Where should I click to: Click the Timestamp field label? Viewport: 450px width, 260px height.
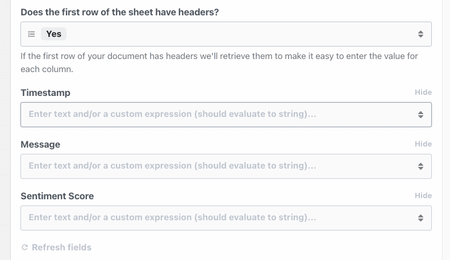click(45, 93)
